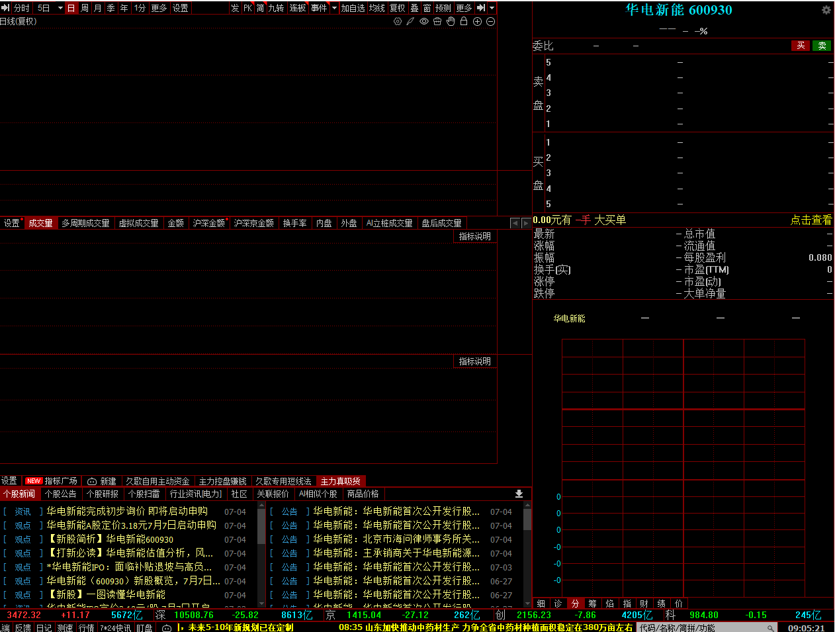The image size is (835, 632).
Task: Switch to 1分 one-minute period
Action: pyautogui.click(x=140, y=8)
